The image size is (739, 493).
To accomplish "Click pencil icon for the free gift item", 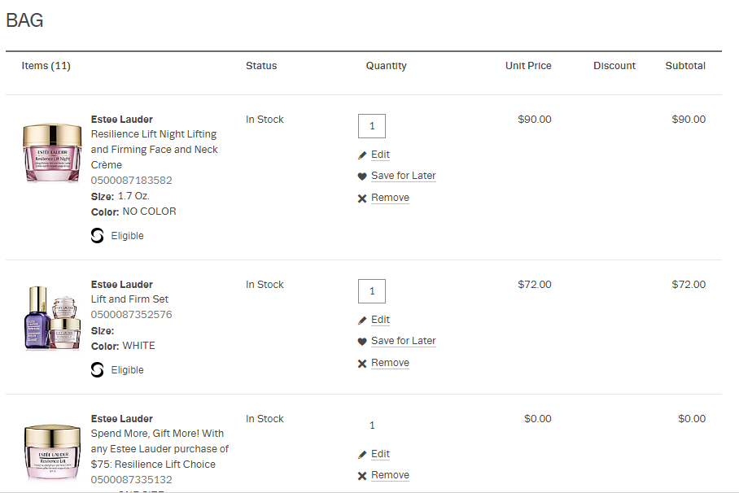I will [x=362, y=455].
